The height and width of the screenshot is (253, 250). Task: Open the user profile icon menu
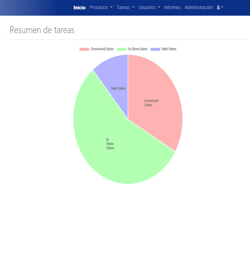click(218, 7)
